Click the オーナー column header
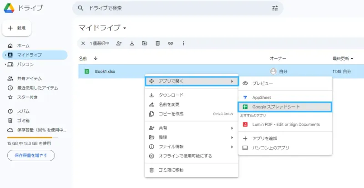The image size is (364, 188). pos(278,59)
